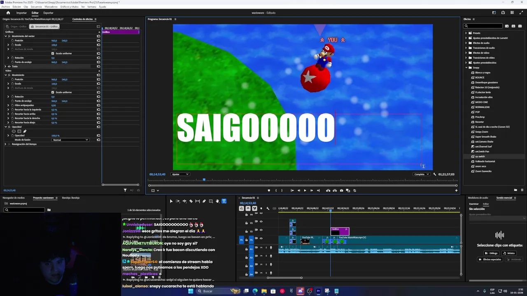Open the Completa playback resolution dropdown
This screenshot has width=527, height=296.
click(422, 174)
